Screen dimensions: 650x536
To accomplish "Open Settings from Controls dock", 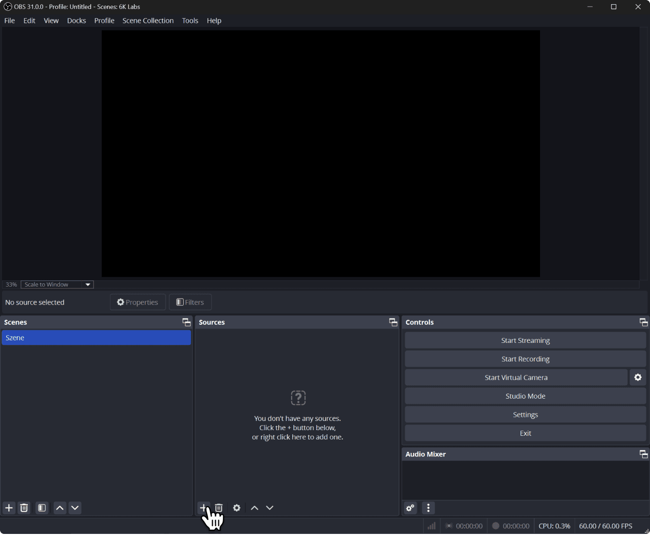I will click(x=525, y=415).
